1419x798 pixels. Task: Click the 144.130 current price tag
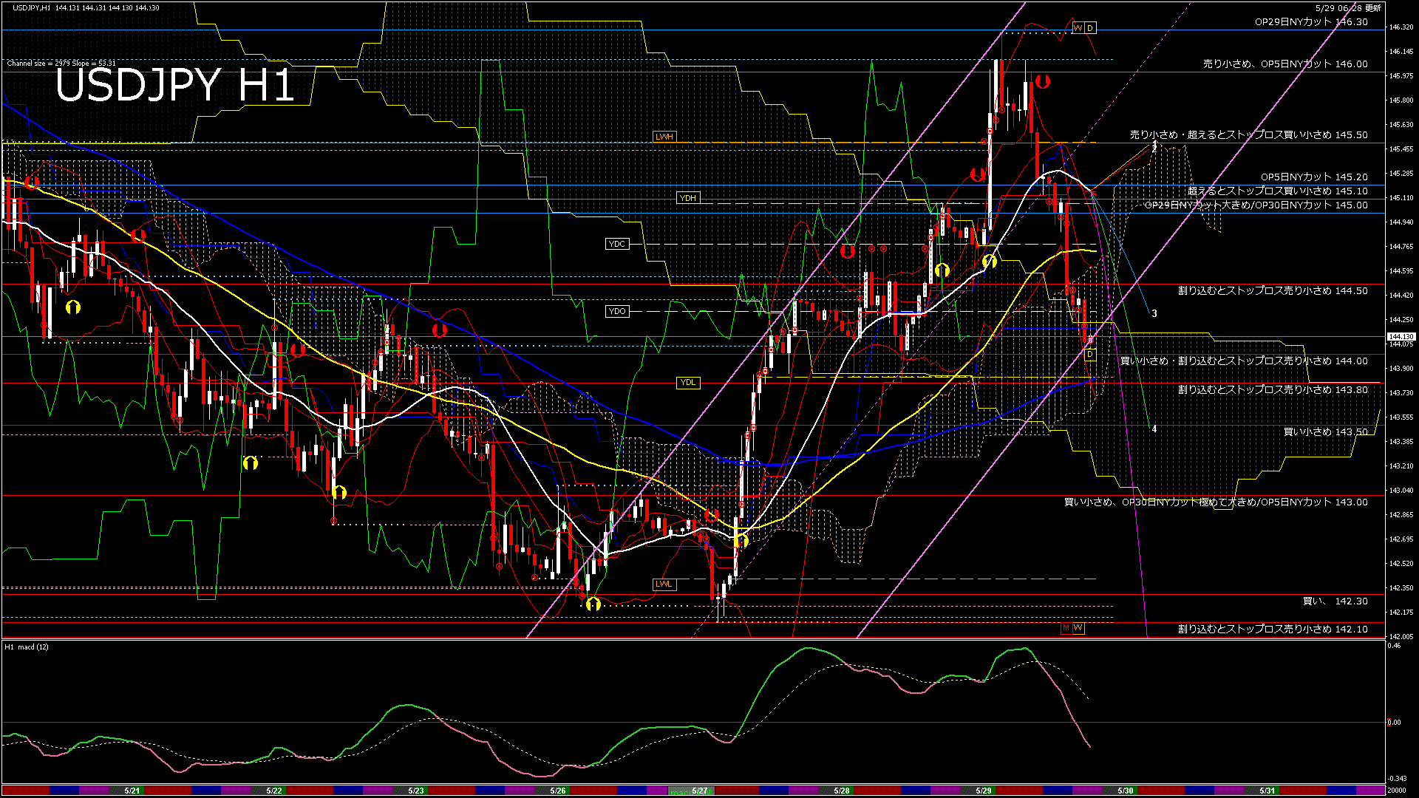pos(1401,337)
